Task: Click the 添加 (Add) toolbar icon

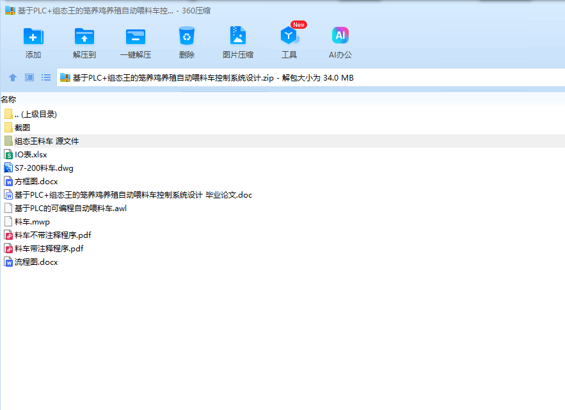Action: click(33, 36)
